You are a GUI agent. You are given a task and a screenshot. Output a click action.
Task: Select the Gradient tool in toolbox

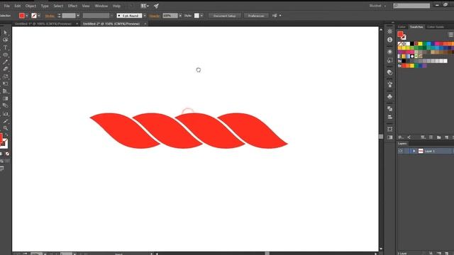click(x=5, y=98)
